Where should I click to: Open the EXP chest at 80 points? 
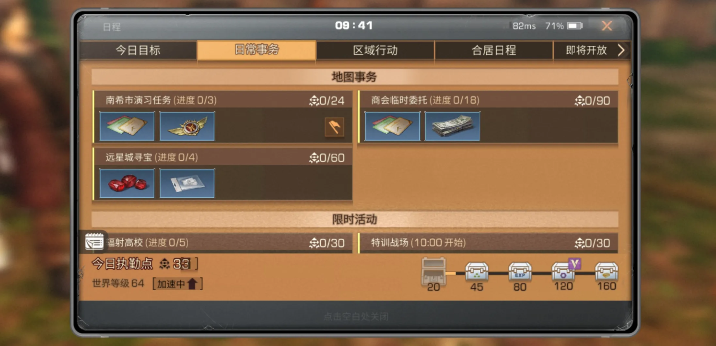(x=520, y=272)
